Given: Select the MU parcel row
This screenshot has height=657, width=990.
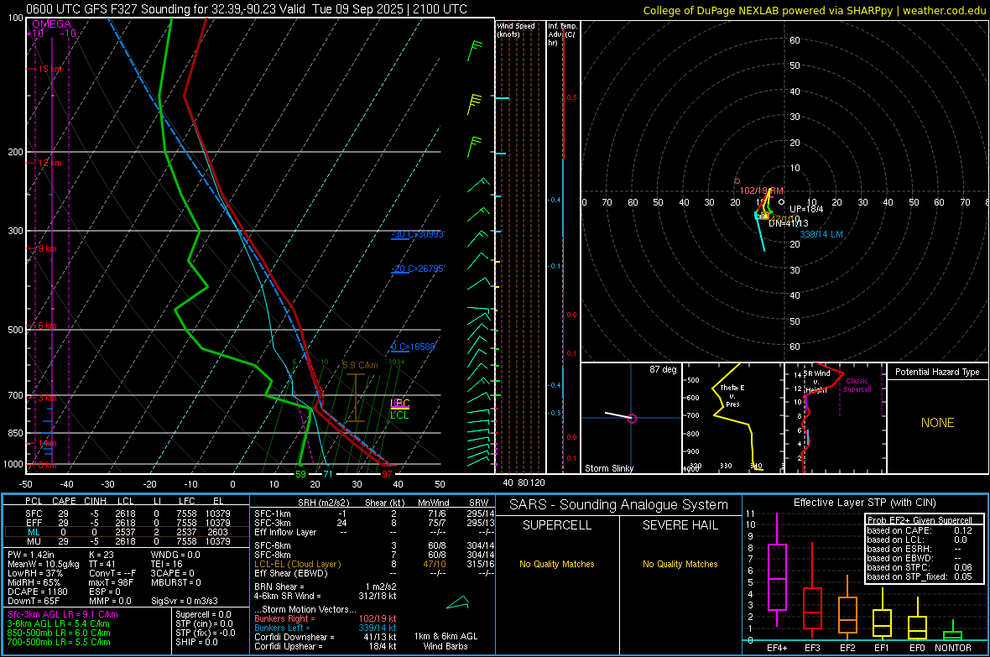Looking at the screenshot, I should (x=125, y=541).
